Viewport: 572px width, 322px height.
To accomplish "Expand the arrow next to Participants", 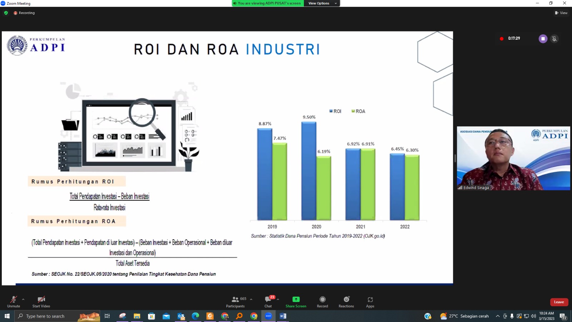I will pos(251,299).
